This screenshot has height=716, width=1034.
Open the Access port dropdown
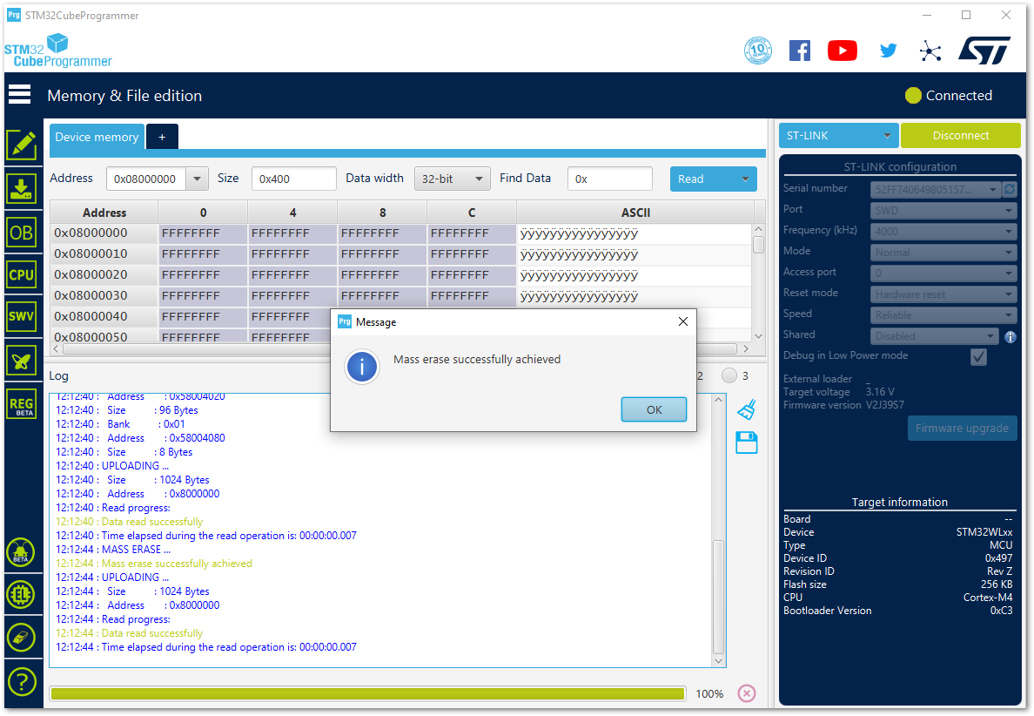[943, 274]
